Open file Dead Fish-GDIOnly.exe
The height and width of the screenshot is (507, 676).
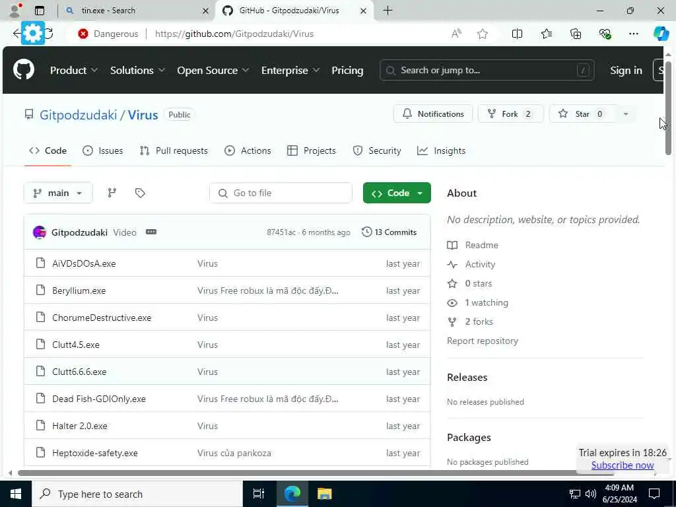(x=99, y=399)
